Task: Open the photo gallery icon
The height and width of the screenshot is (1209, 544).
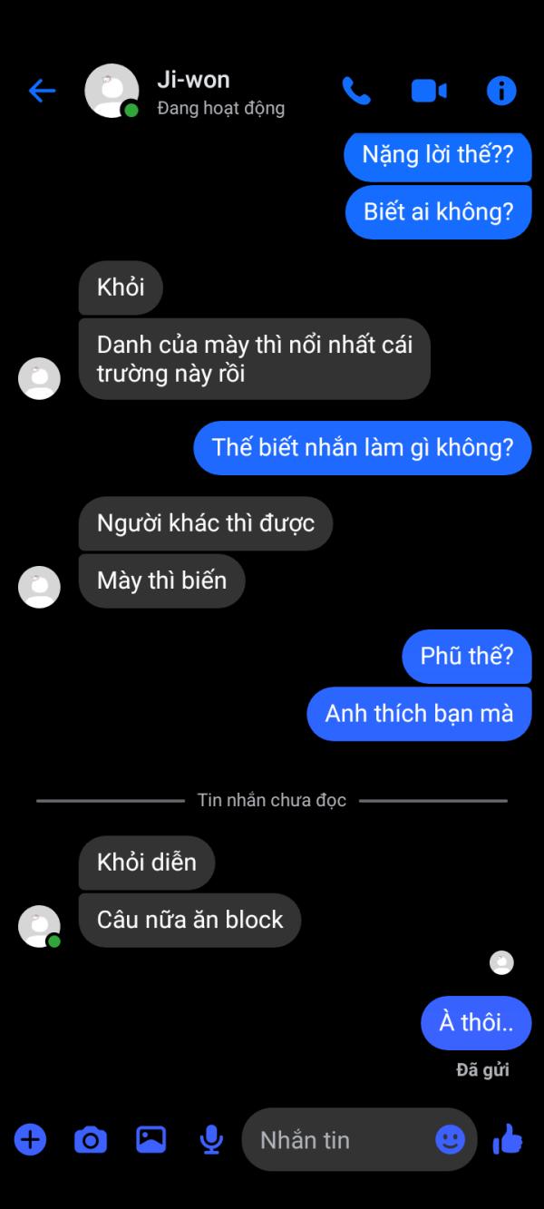Action: click(x=151, y=1139)
